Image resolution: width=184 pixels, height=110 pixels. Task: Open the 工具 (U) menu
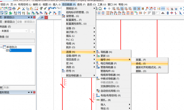[x=102, y=4]
